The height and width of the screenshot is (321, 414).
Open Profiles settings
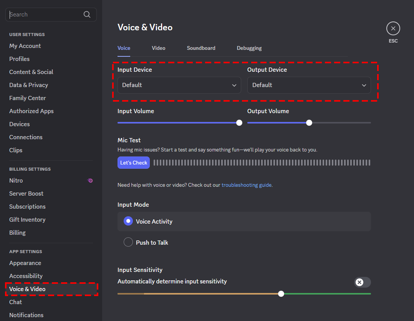point(19,59)
